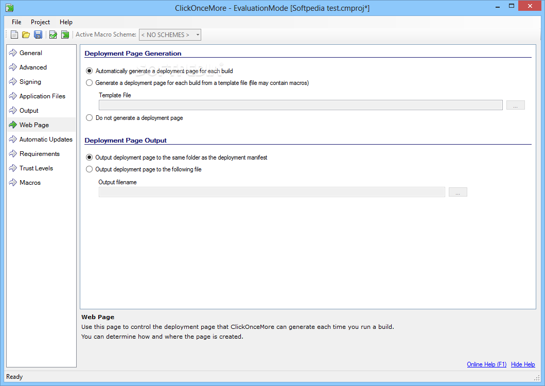Open the Online Help (F1) link

click(487, 364)
